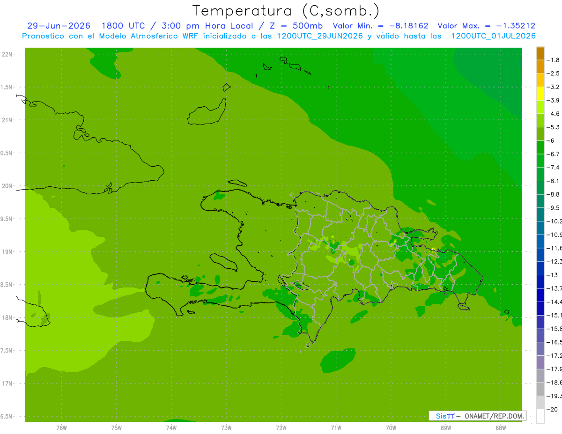Select the "71W" longitude label
The width and height of the screenshot is (562, 434).
coord(336,427)
